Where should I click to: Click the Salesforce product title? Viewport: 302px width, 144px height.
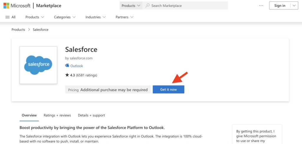pos(81,49)
